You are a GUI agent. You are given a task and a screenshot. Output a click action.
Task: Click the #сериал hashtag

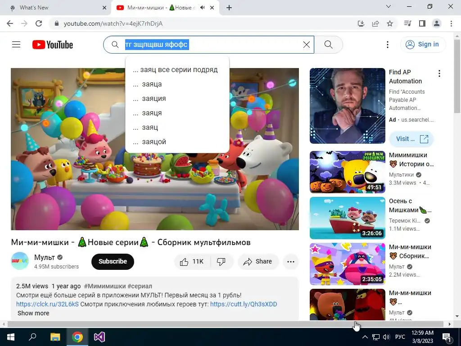click(x=140, y=286)
